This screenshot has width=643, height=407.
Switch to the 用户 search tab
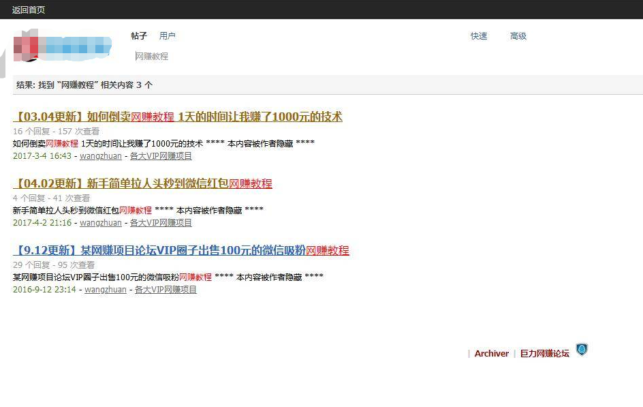pyautogui.click(x=167, y=36)
